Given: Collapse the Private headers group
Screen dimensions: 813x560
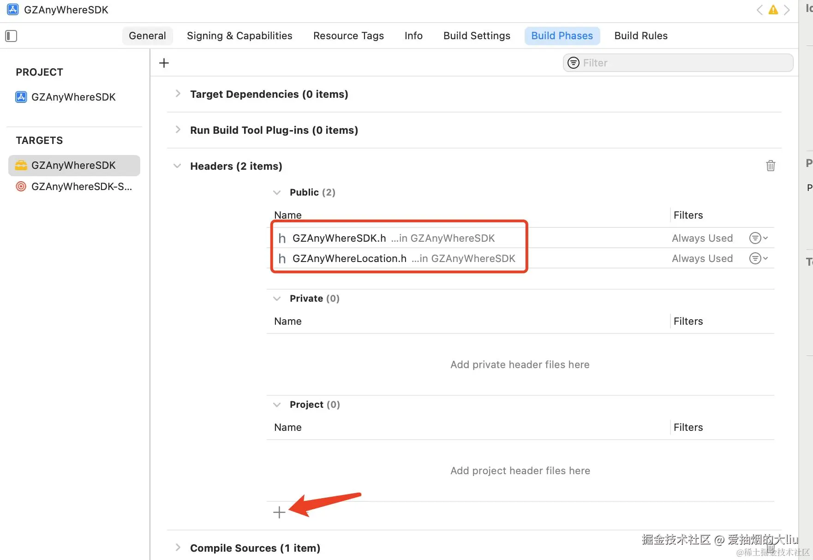Looking at the screenshot, I should [277, 298].
